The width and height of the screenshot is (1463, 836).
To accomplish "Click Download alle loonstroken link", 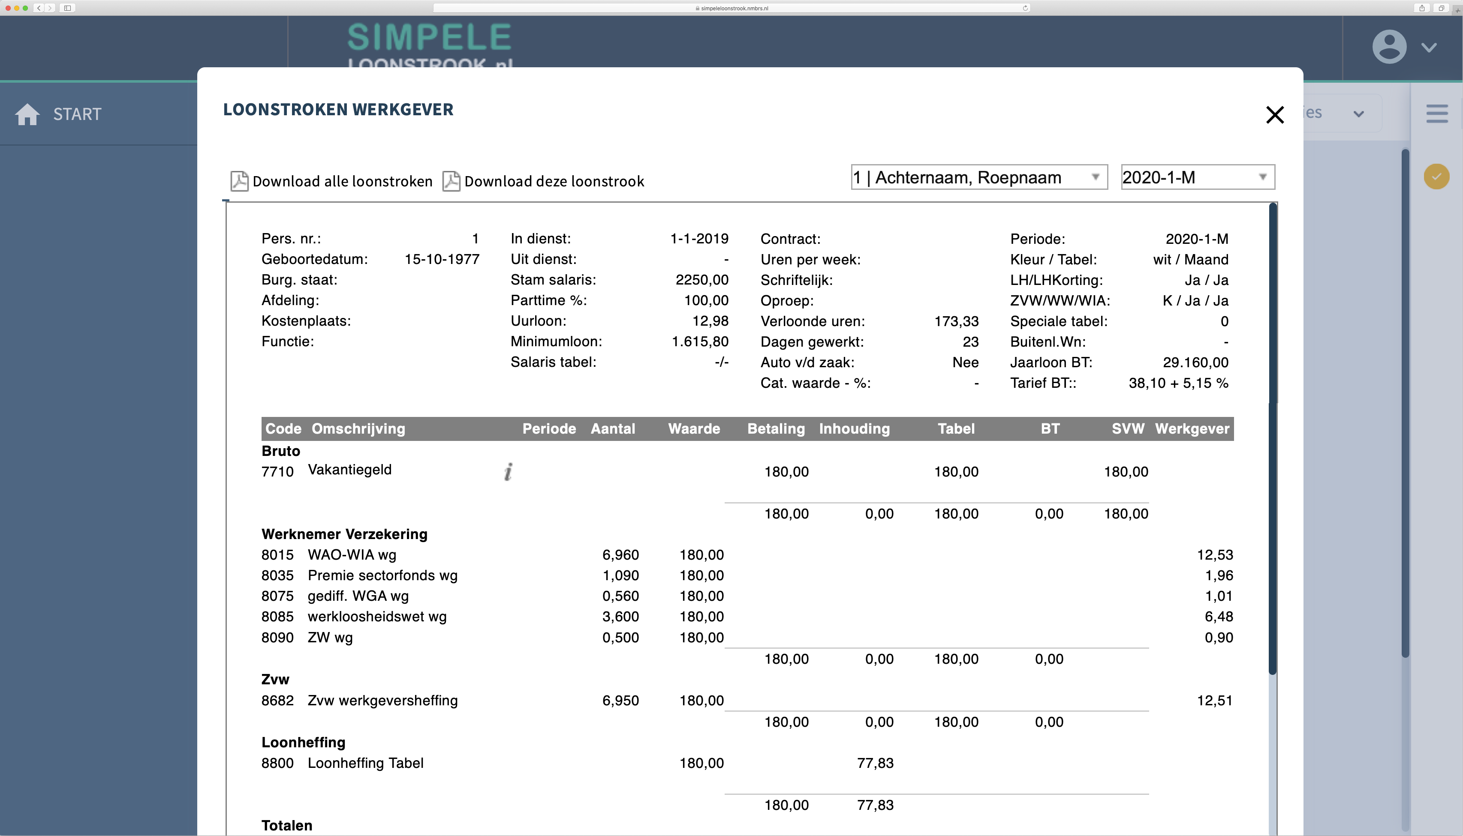I will point(342,181).
